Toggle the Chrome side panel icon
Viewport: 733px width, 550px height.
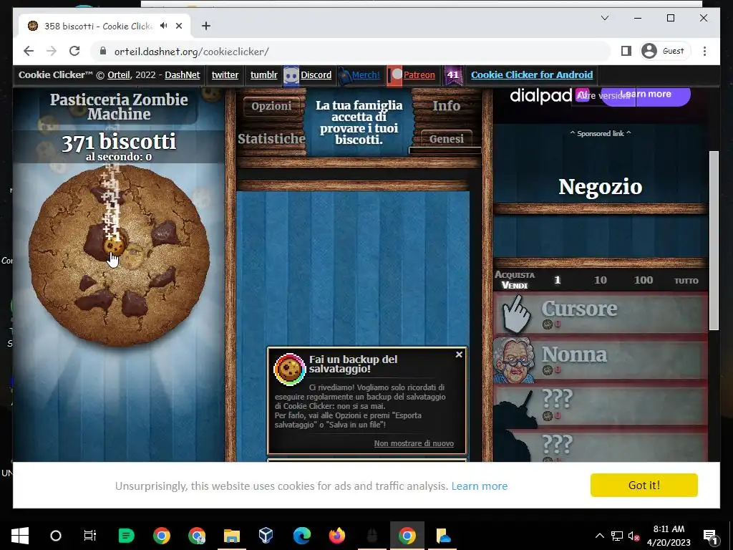(626, 51)
